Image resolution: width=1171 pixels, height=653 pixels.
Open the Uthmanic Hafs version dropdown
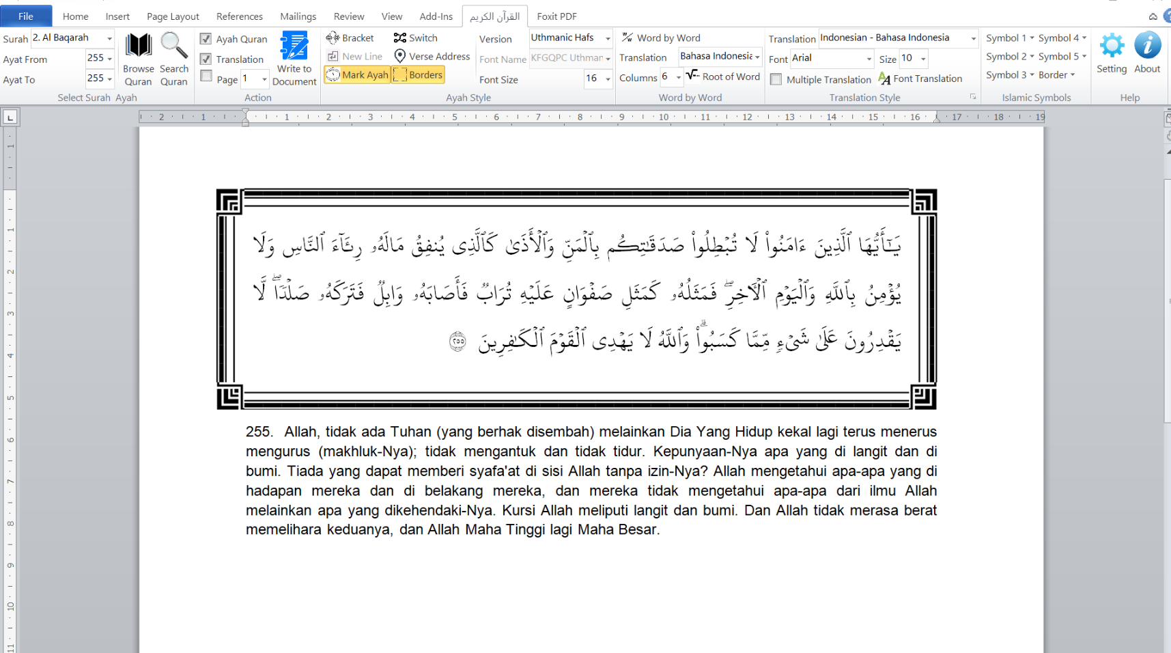tap(608, 38)
